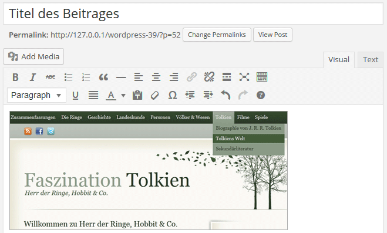Click the Change Permalinks button

pyautogui.click(x=217, y=35)
